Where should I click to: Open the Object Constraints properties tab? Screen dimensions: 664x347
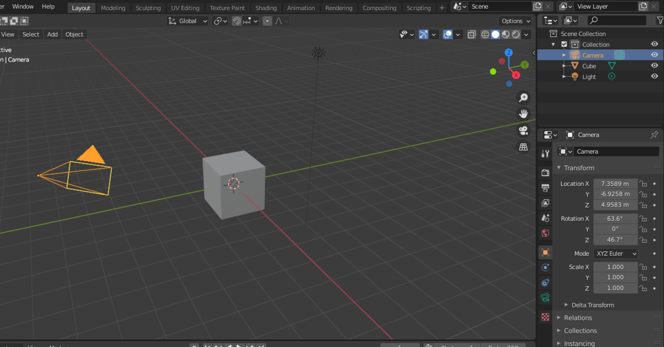point(545,283)
